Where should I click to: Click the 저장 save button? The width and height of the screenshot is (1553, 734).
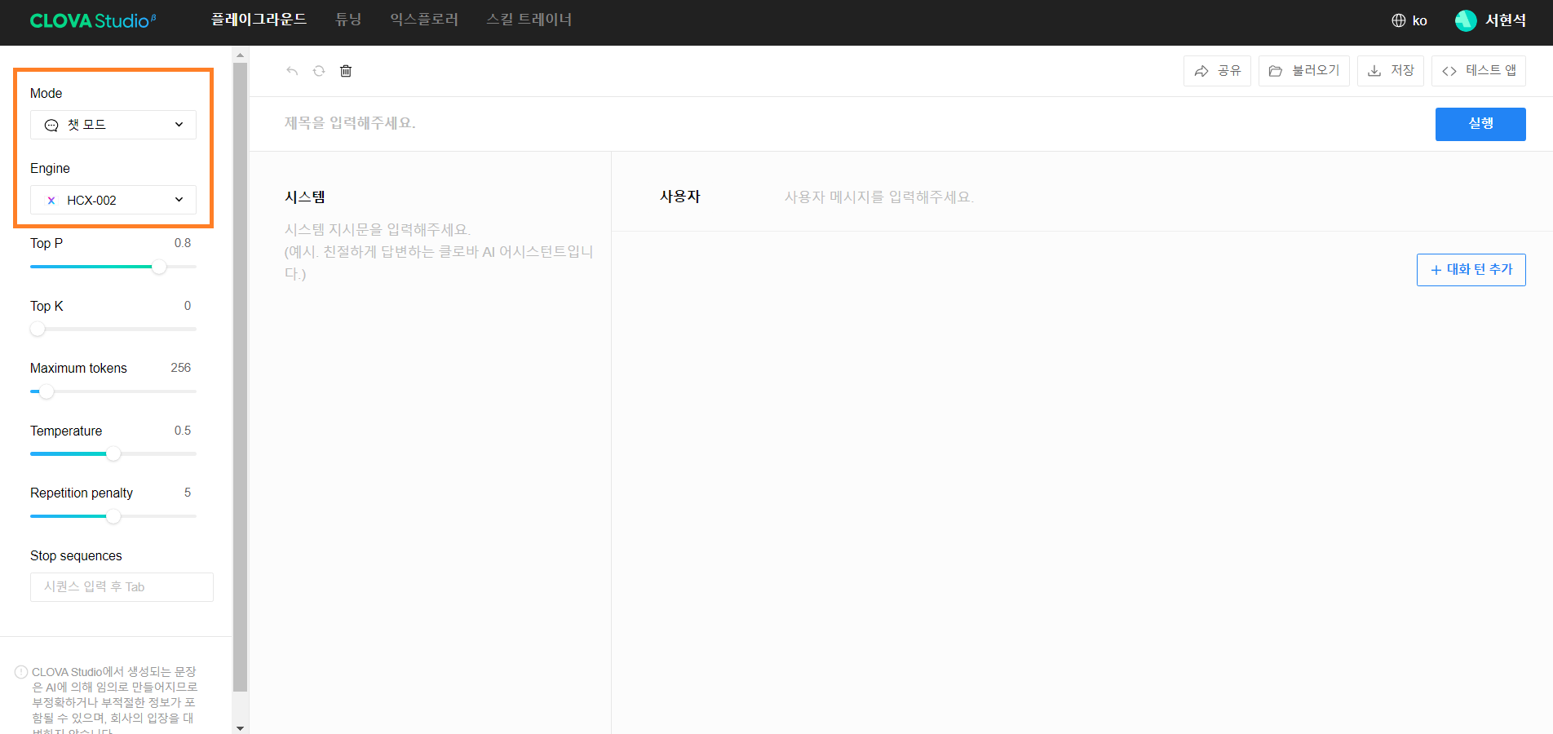click(x=1391, y=71)
